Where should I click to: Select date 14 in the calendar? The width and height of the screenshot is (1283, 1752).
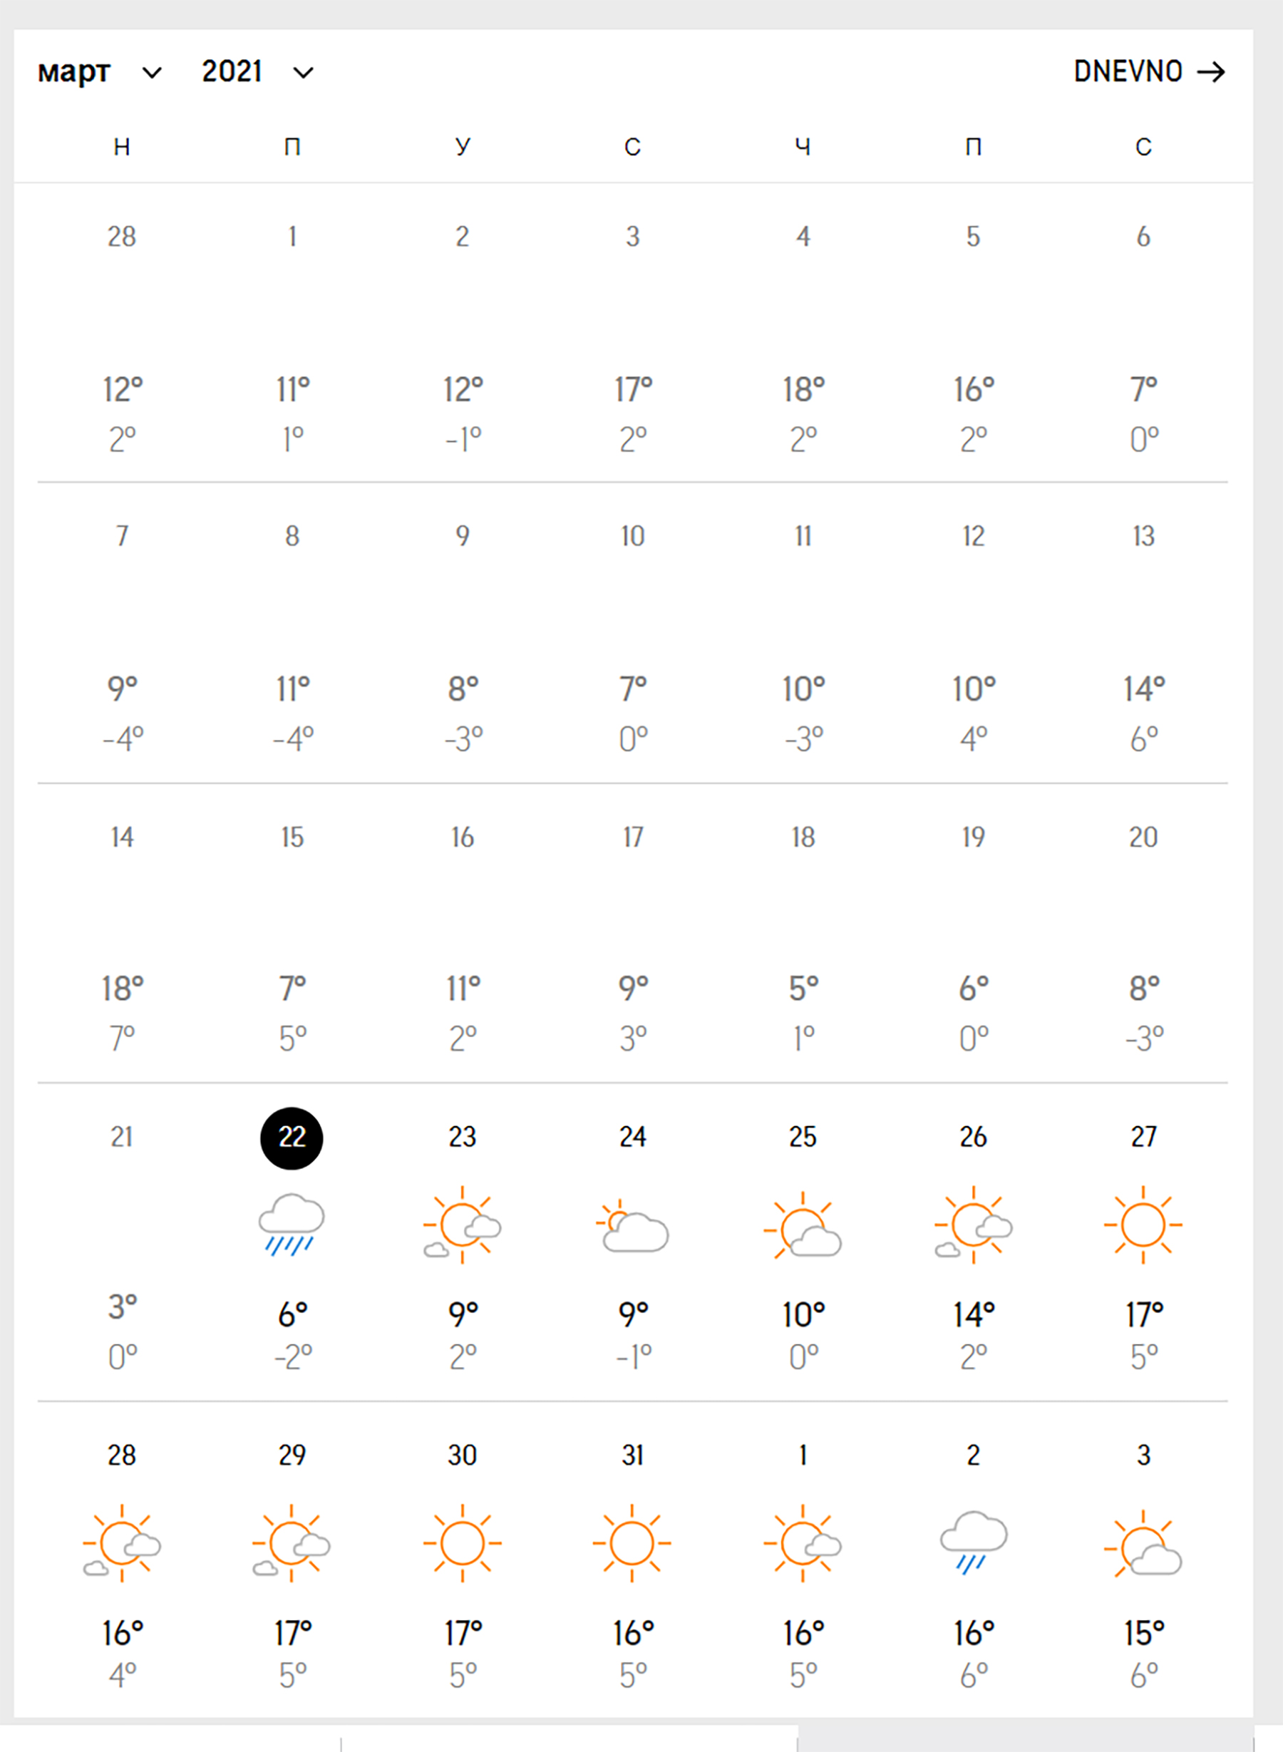tap(122, 838)
